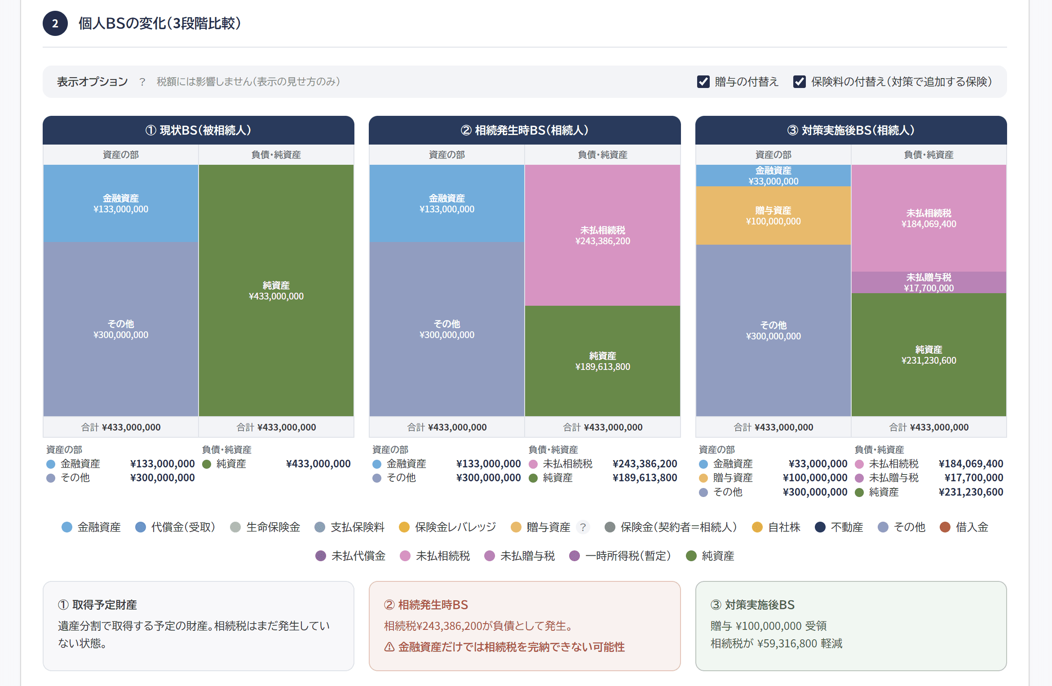Image resolution: width=1052 pixels, height=686 pixels.
Task: Select the 純資産 ¥231,230,600 chart block
Action: [928, 355]
